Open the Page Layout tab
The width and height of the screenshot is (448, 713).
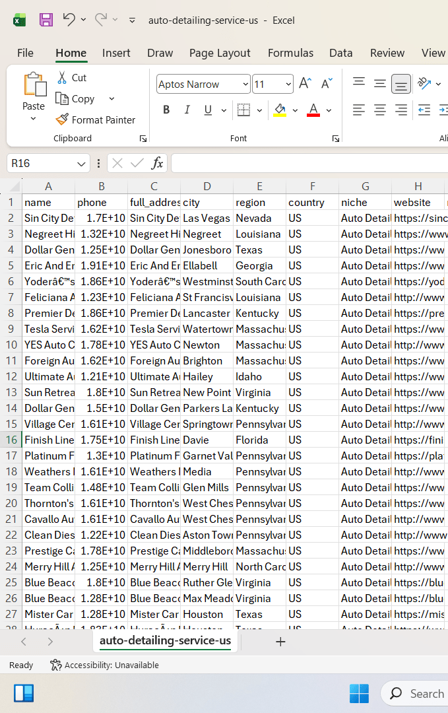click(220, 53)
